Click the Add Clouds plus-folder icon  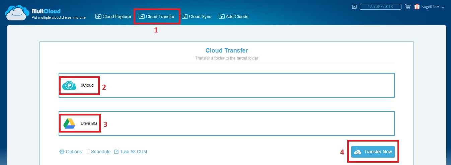click(222, 16)
